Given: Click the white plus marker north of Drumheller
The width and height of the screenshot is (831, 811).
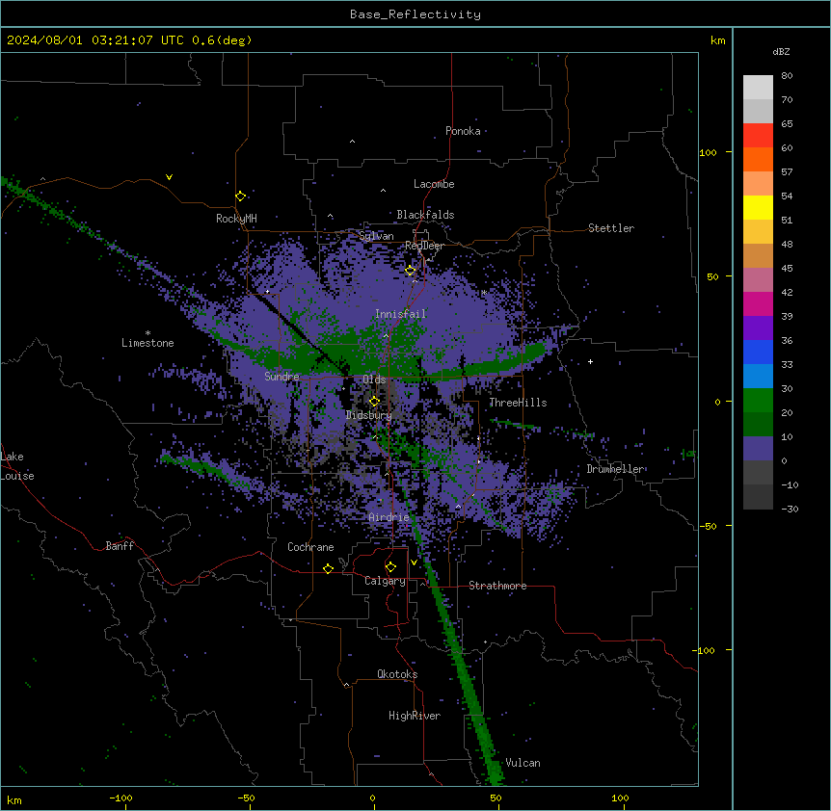Looking at the screenshot, I should click(x=590, y=361).
